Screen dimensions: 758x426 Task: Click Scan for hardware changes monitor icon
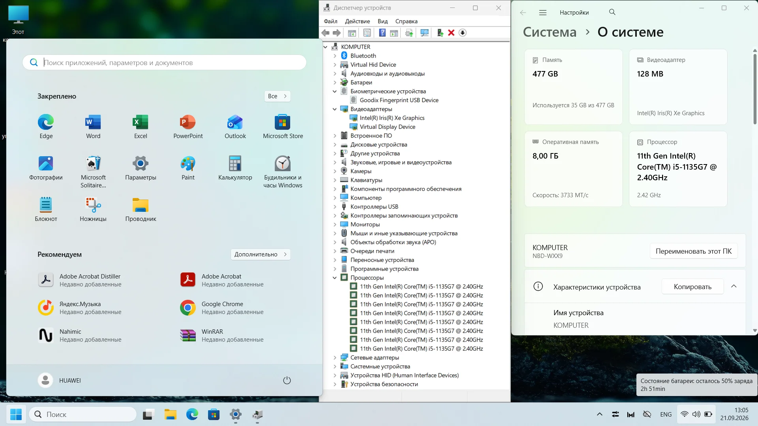coord(425,33)
